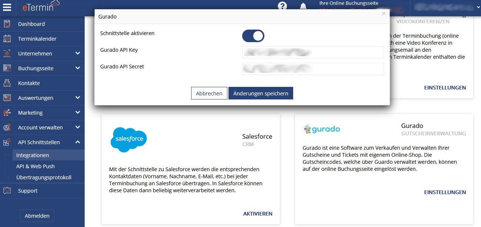
Task: Toggle Schnittstelle aktivieren switch
Action: pos(253,36)
